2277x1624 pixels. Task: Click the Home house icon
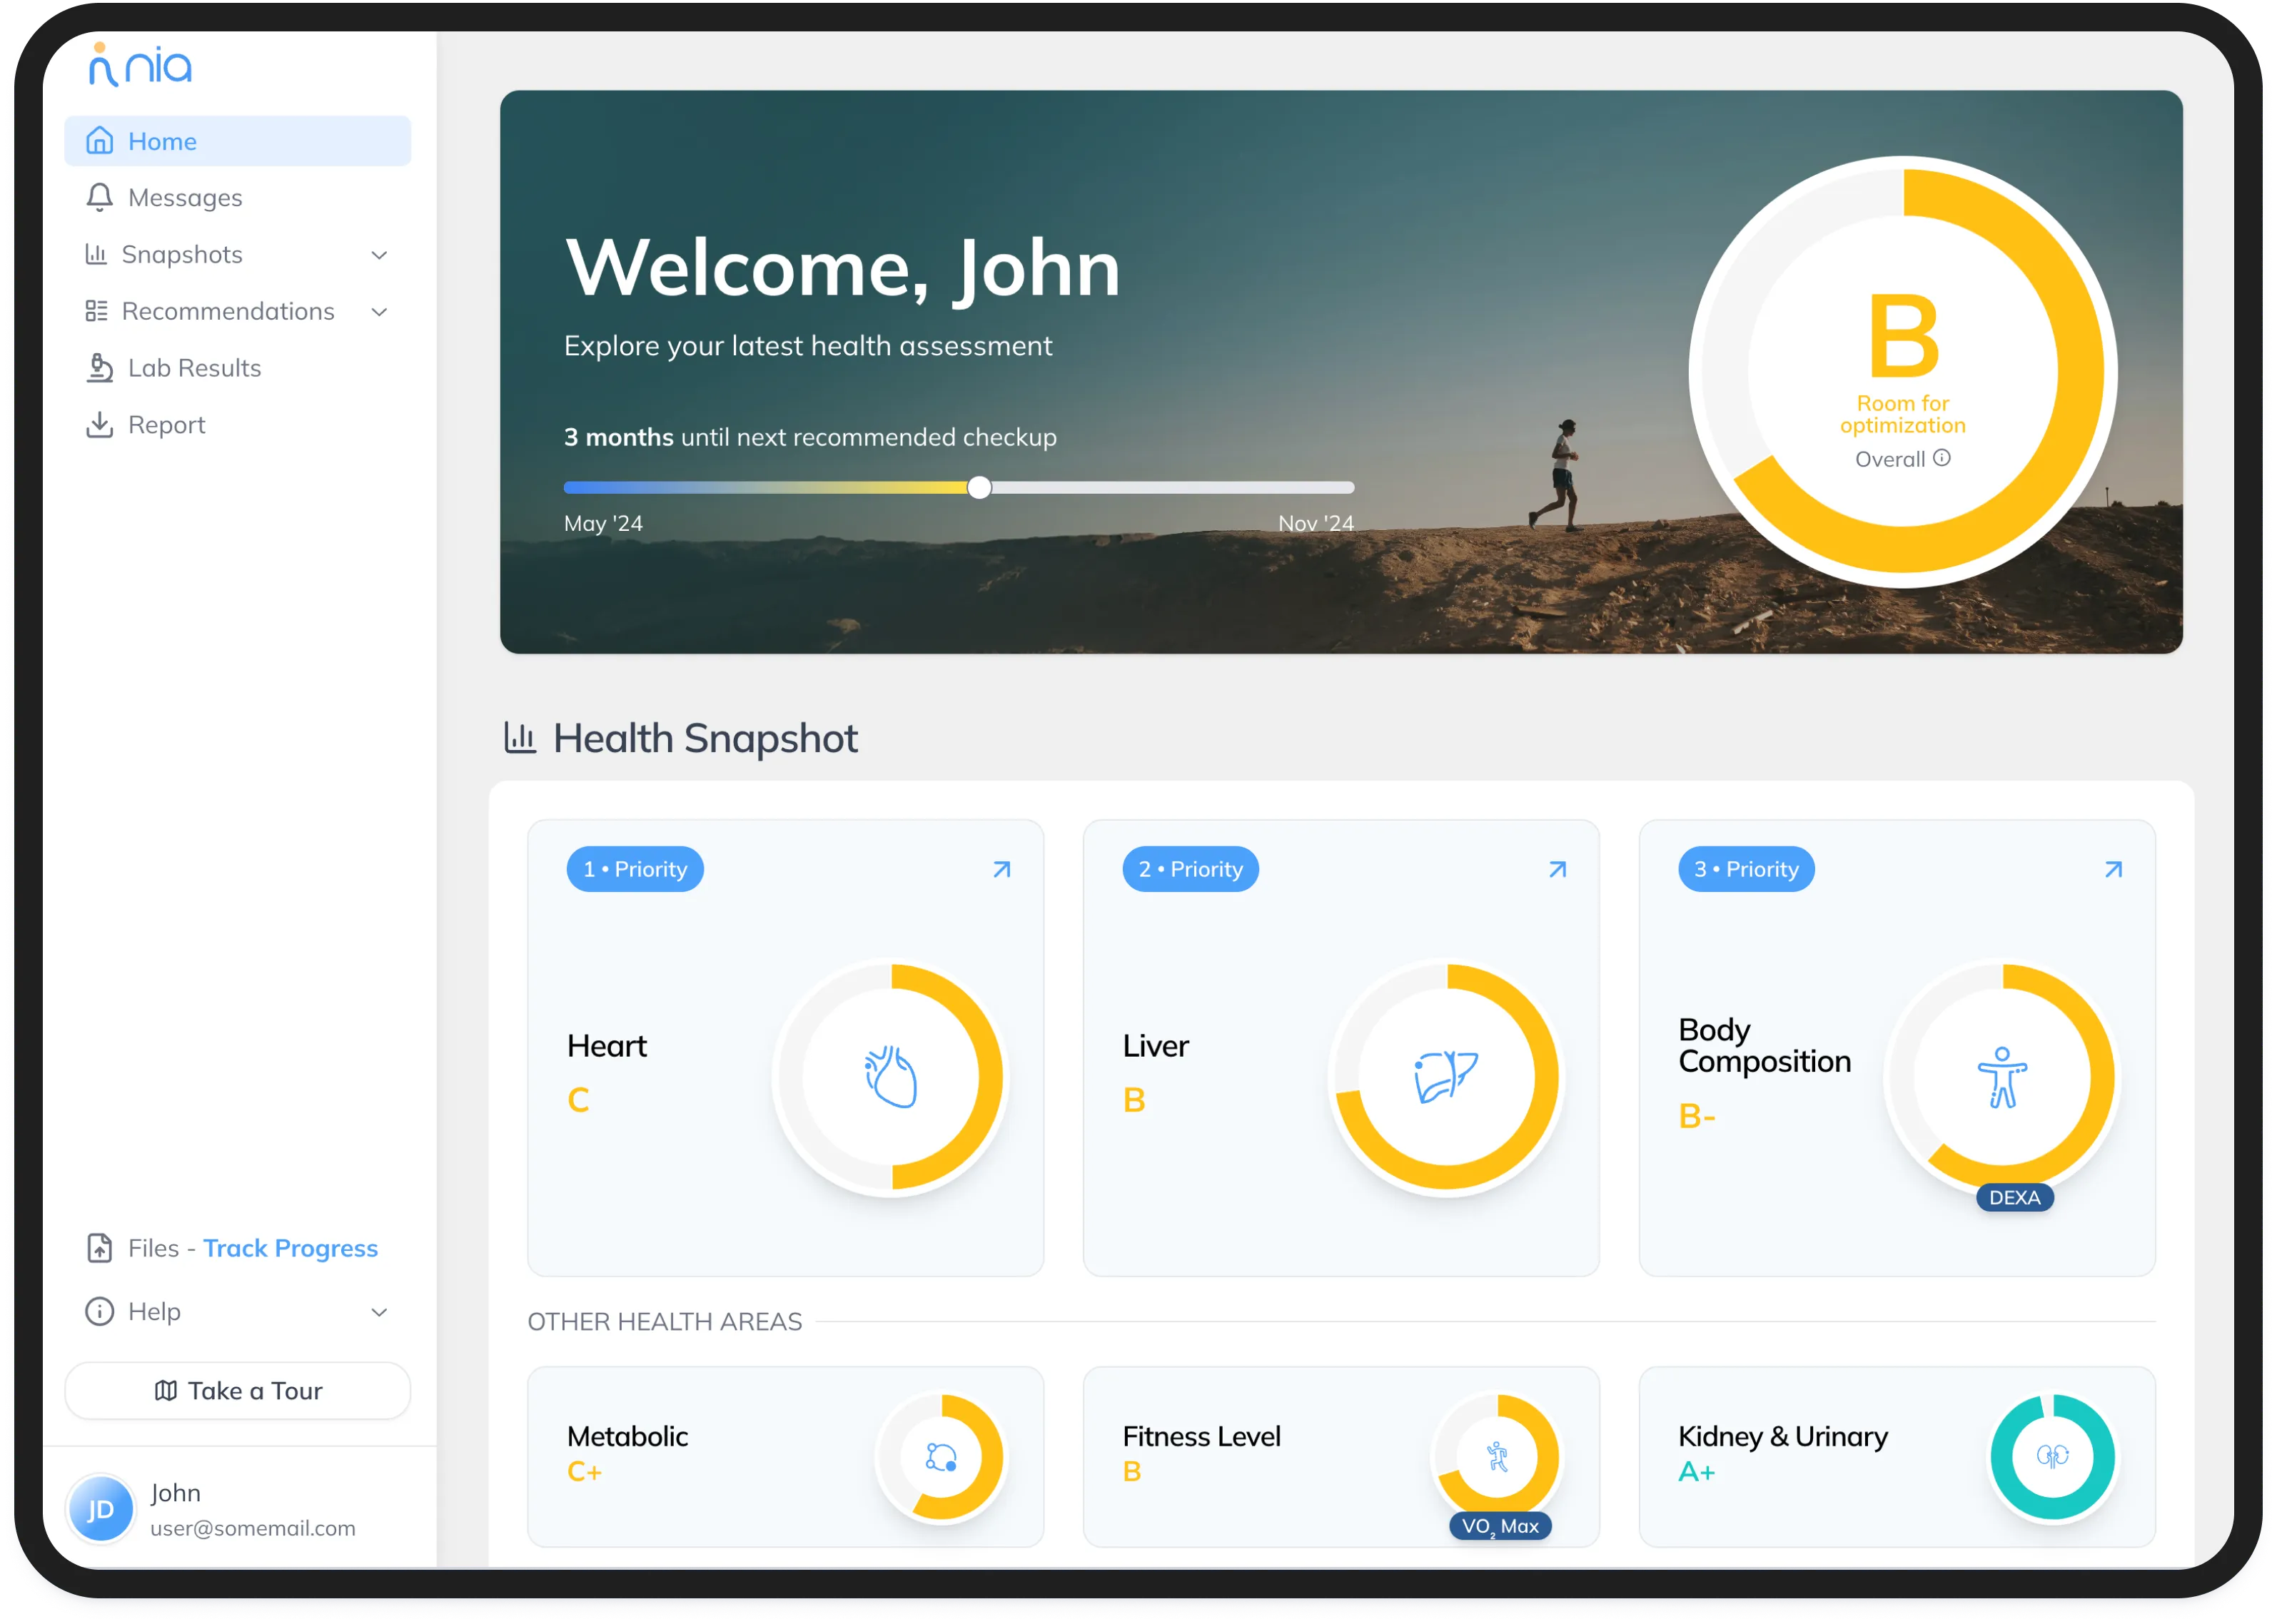99,140
